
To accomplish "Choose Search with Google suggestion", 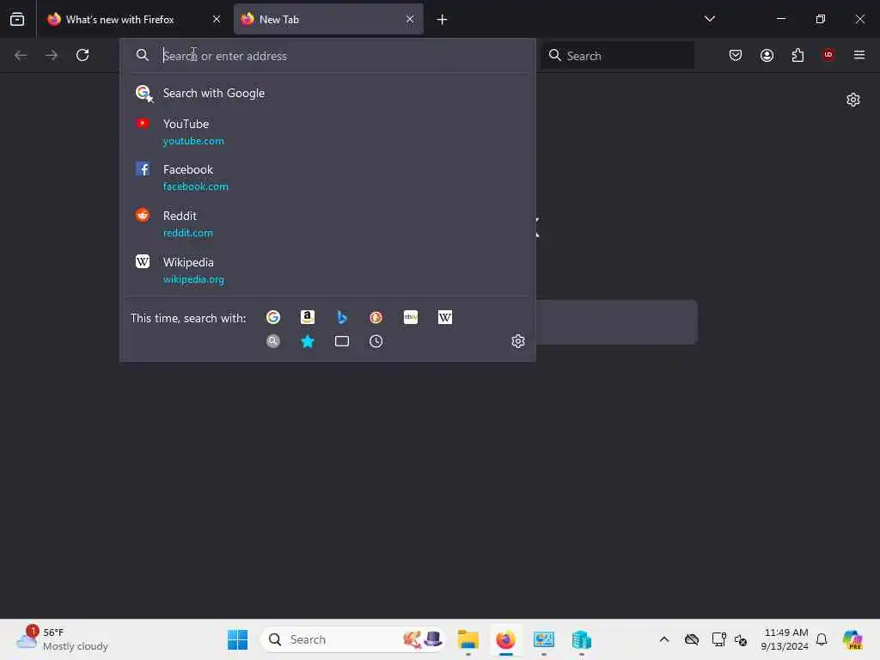I will (327, 93).
